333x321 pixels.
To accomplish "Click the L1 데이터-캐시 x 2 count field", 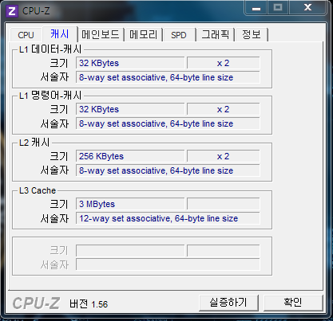I will tap(223, 63).
